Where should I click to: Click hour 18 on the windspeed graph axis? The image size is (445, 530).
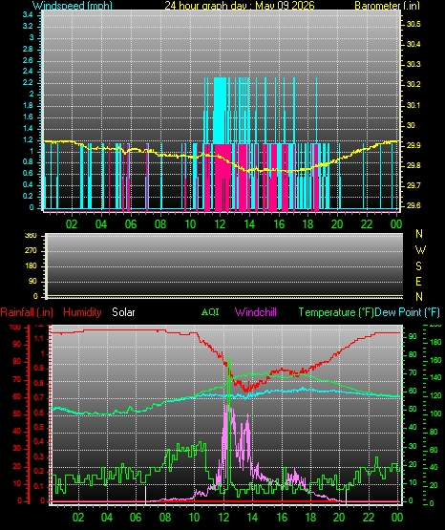[308, 224]
